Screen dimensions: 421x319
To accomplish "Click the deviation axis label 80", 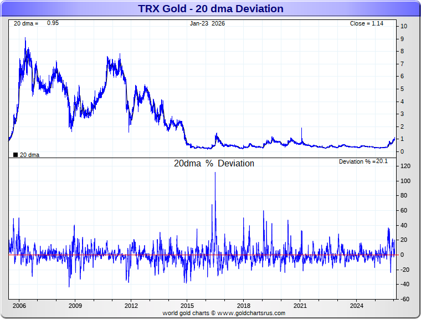I will [x=404, y=195].
